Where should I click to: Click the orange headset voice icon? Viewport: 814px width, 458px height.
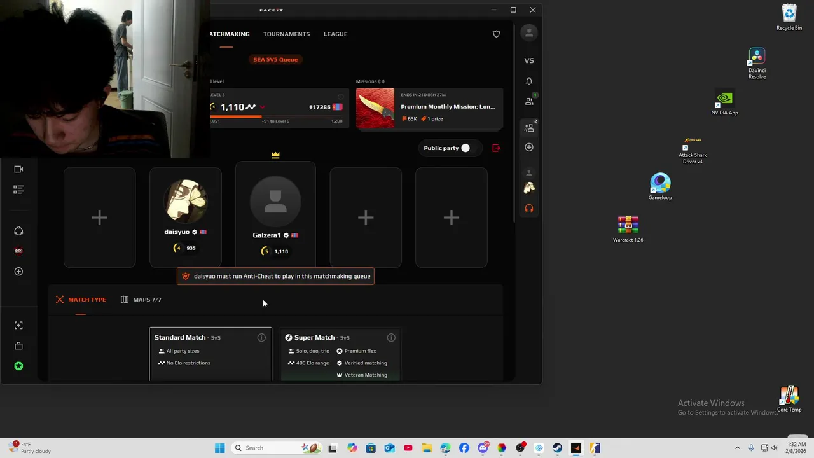click(x=529, y=208)
